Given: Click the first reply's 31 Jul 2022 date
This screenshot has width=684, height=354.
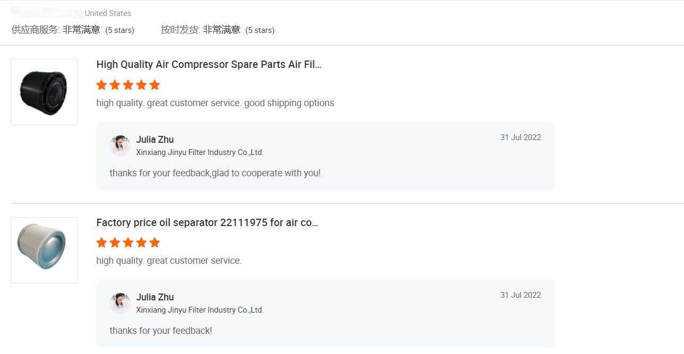Looking at the screenshot, I should point(520,137).
